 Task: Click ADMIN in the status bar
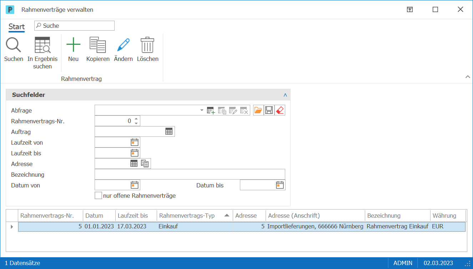click(x=403, y=263)
